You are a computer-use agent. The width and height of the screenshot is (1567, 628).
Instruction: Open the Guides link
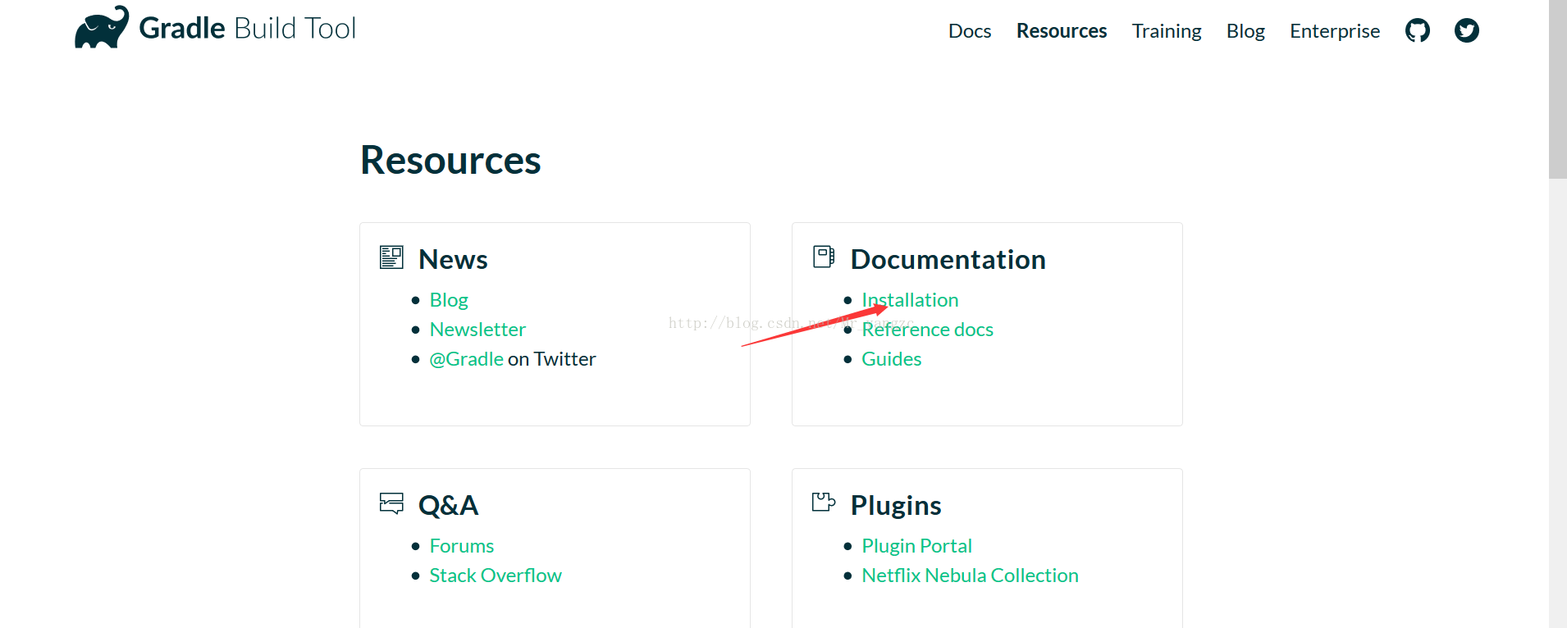pos(892,359)
